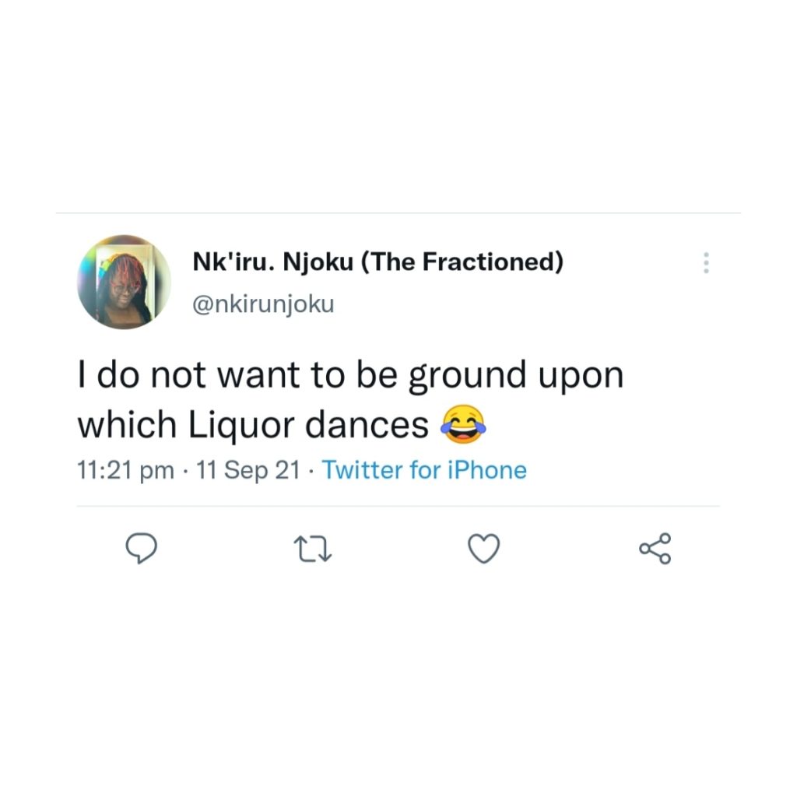The image size is (797, 797).
Task: Like the tweet with the heart icon
Action: coord(483,549)
